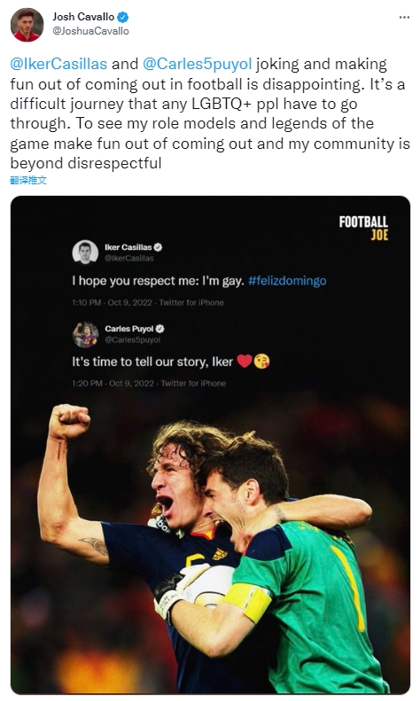420x701 pixels.
Task: Click the FOOTBALL JOE logo in image
Action: [x=363, y=229]
